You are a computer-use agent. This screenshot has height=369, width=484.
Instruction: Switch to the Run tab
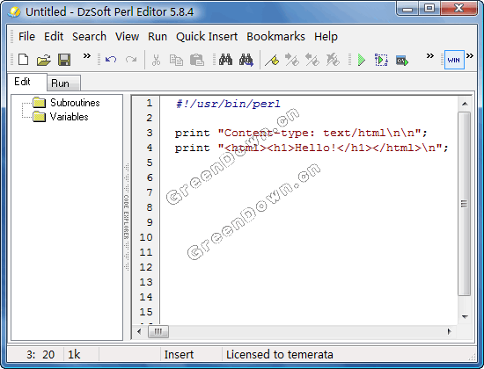pyautogui.click(x=63, y=83)
